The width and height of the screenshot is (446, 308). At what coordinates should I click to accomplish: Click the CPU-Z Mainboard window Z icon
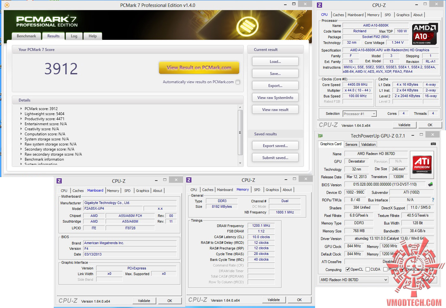59,181
